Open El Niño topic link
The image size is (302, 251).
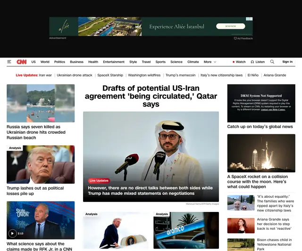click(253, 75)
